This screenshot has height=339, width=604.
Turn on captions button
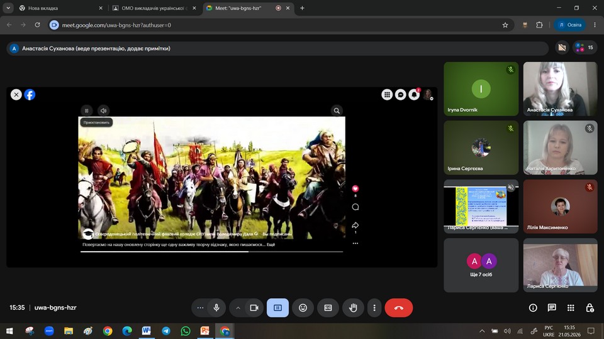(328, 308)
